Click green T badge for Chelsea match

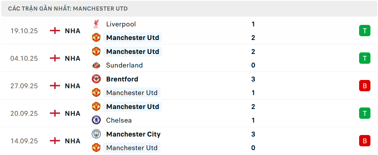pos(364,114)
